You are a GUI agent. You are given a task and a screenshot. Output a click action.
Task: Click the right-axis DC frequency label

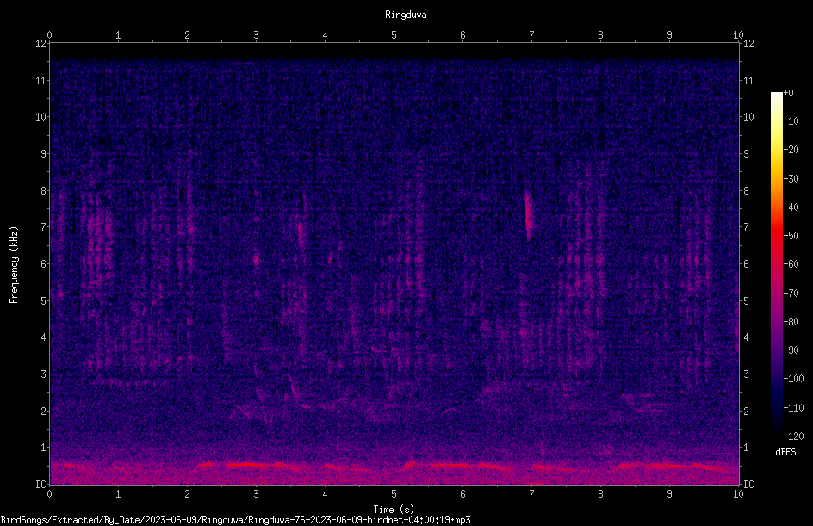[748, 485]
